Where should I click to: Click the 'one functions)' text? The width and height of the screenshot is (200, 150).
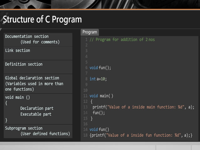(x=19, y=89)
